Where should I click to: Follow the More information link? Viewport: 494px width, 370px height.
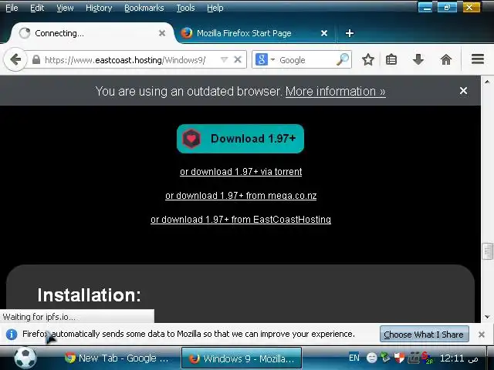pos(336,92)
